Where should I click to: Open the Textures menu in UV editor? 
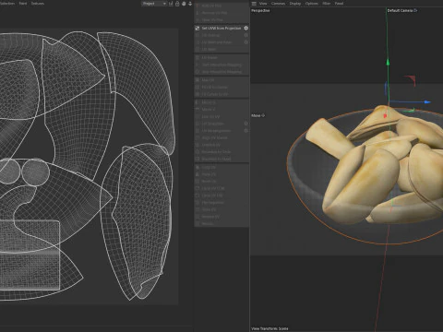click(x=38, y=4)
